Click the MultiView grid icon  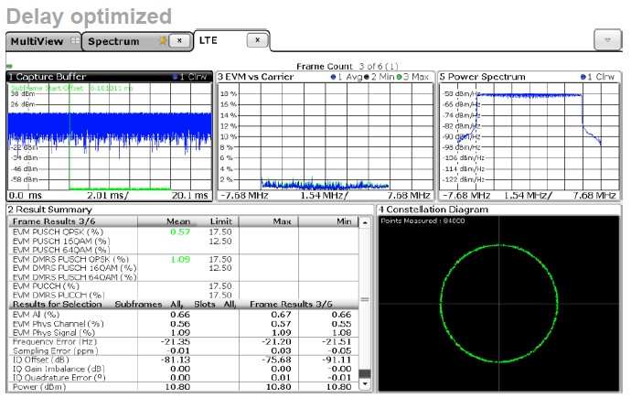click(x=74, y=41)
